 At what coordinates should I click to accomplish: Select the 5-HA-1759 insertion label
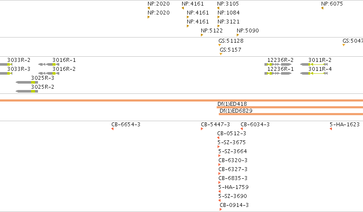233,187
